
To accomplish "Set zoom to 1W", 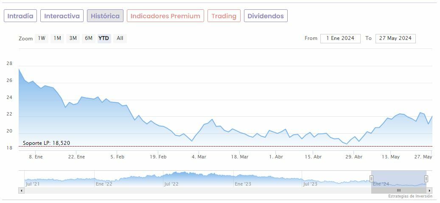I will coord(42,38).
